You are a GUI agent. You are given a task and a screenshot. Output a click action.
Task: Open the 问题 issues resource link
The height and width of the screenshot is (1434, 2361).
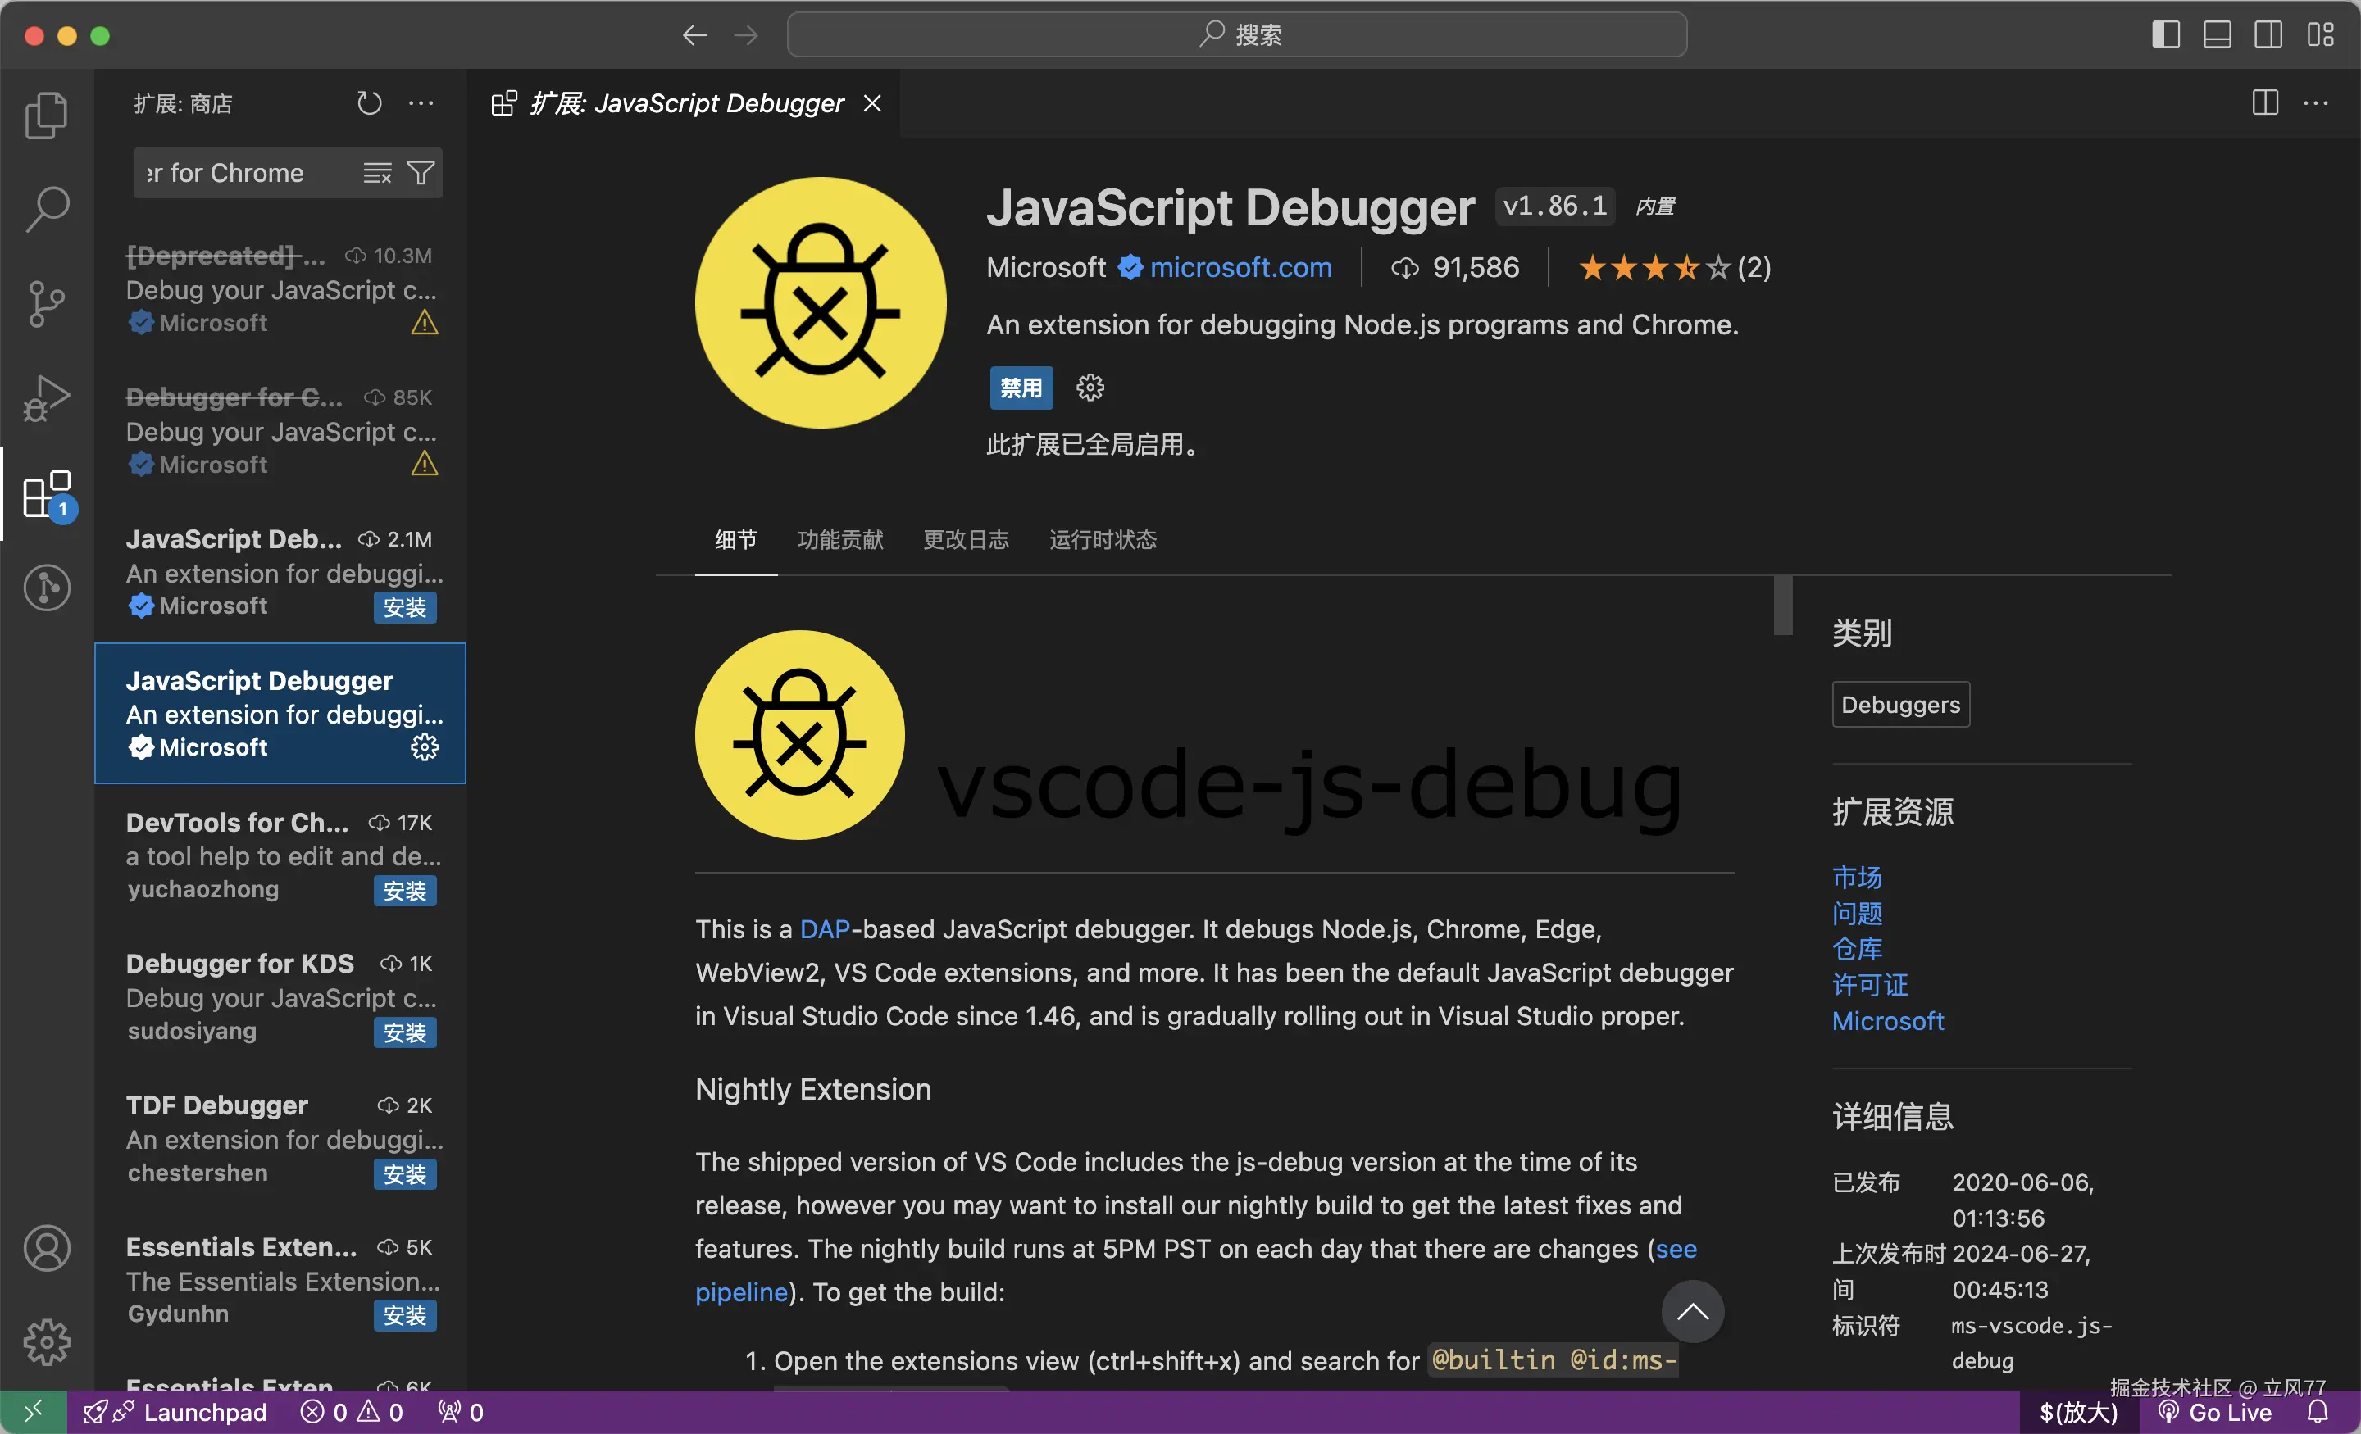(1856, 914)
